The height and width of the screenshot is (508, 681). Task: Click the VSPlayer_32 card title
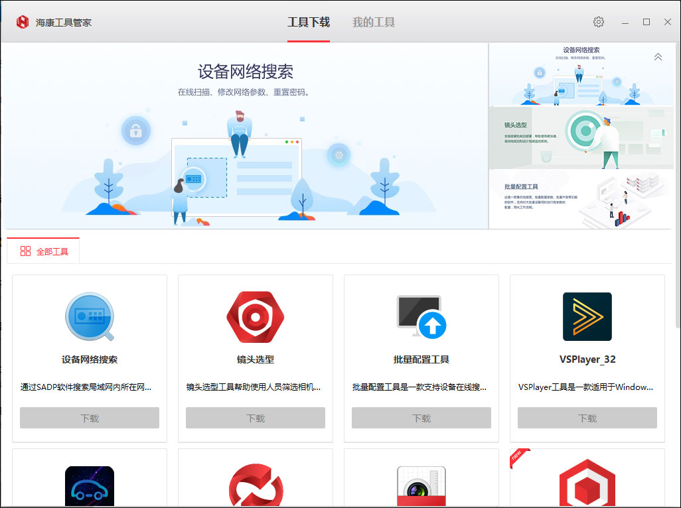coord(587,359)
